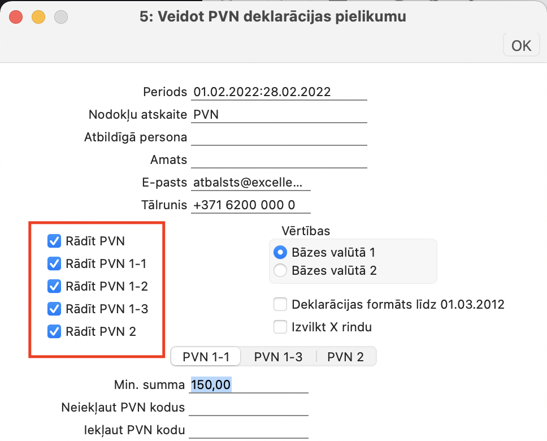
Task: Choose Bāzes valūtā 2 radio button
Action: coord(280,271)
